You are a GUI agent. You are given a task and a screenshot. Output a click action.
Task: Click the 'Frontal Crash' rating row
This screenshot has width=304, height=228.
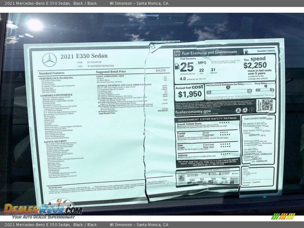(207, 136)
